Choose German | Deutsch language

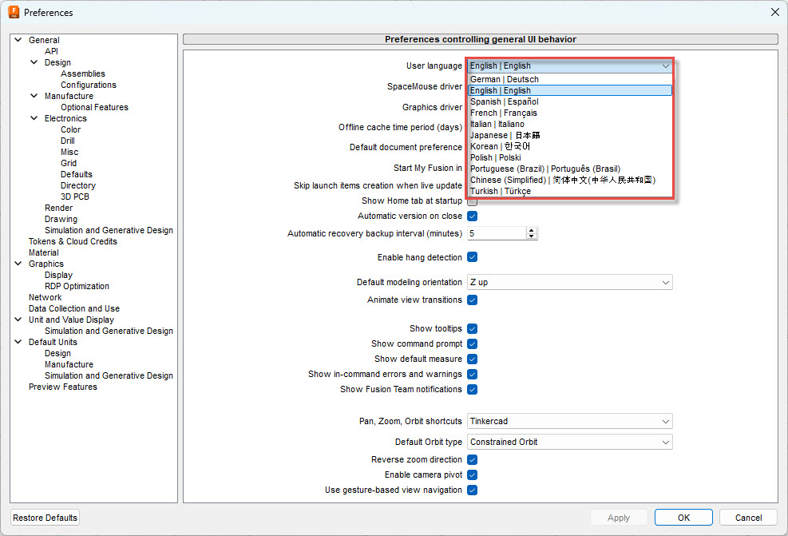pos(570,79)
